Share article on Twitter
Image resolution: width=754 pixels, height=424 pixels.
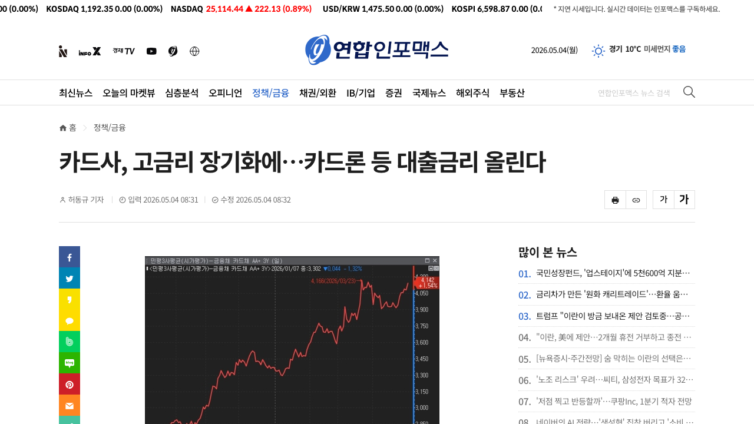click(x=70, y=278)
